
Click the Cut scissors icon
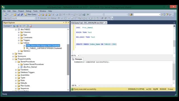(x=53, y=15)
